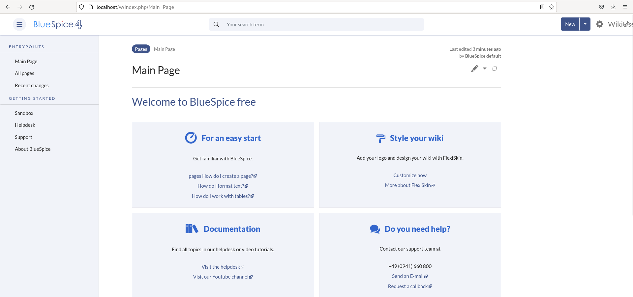This screenshot has width=633, height=297.
Task: Click the shield tracking protection icon
Action: click(81, 7)
